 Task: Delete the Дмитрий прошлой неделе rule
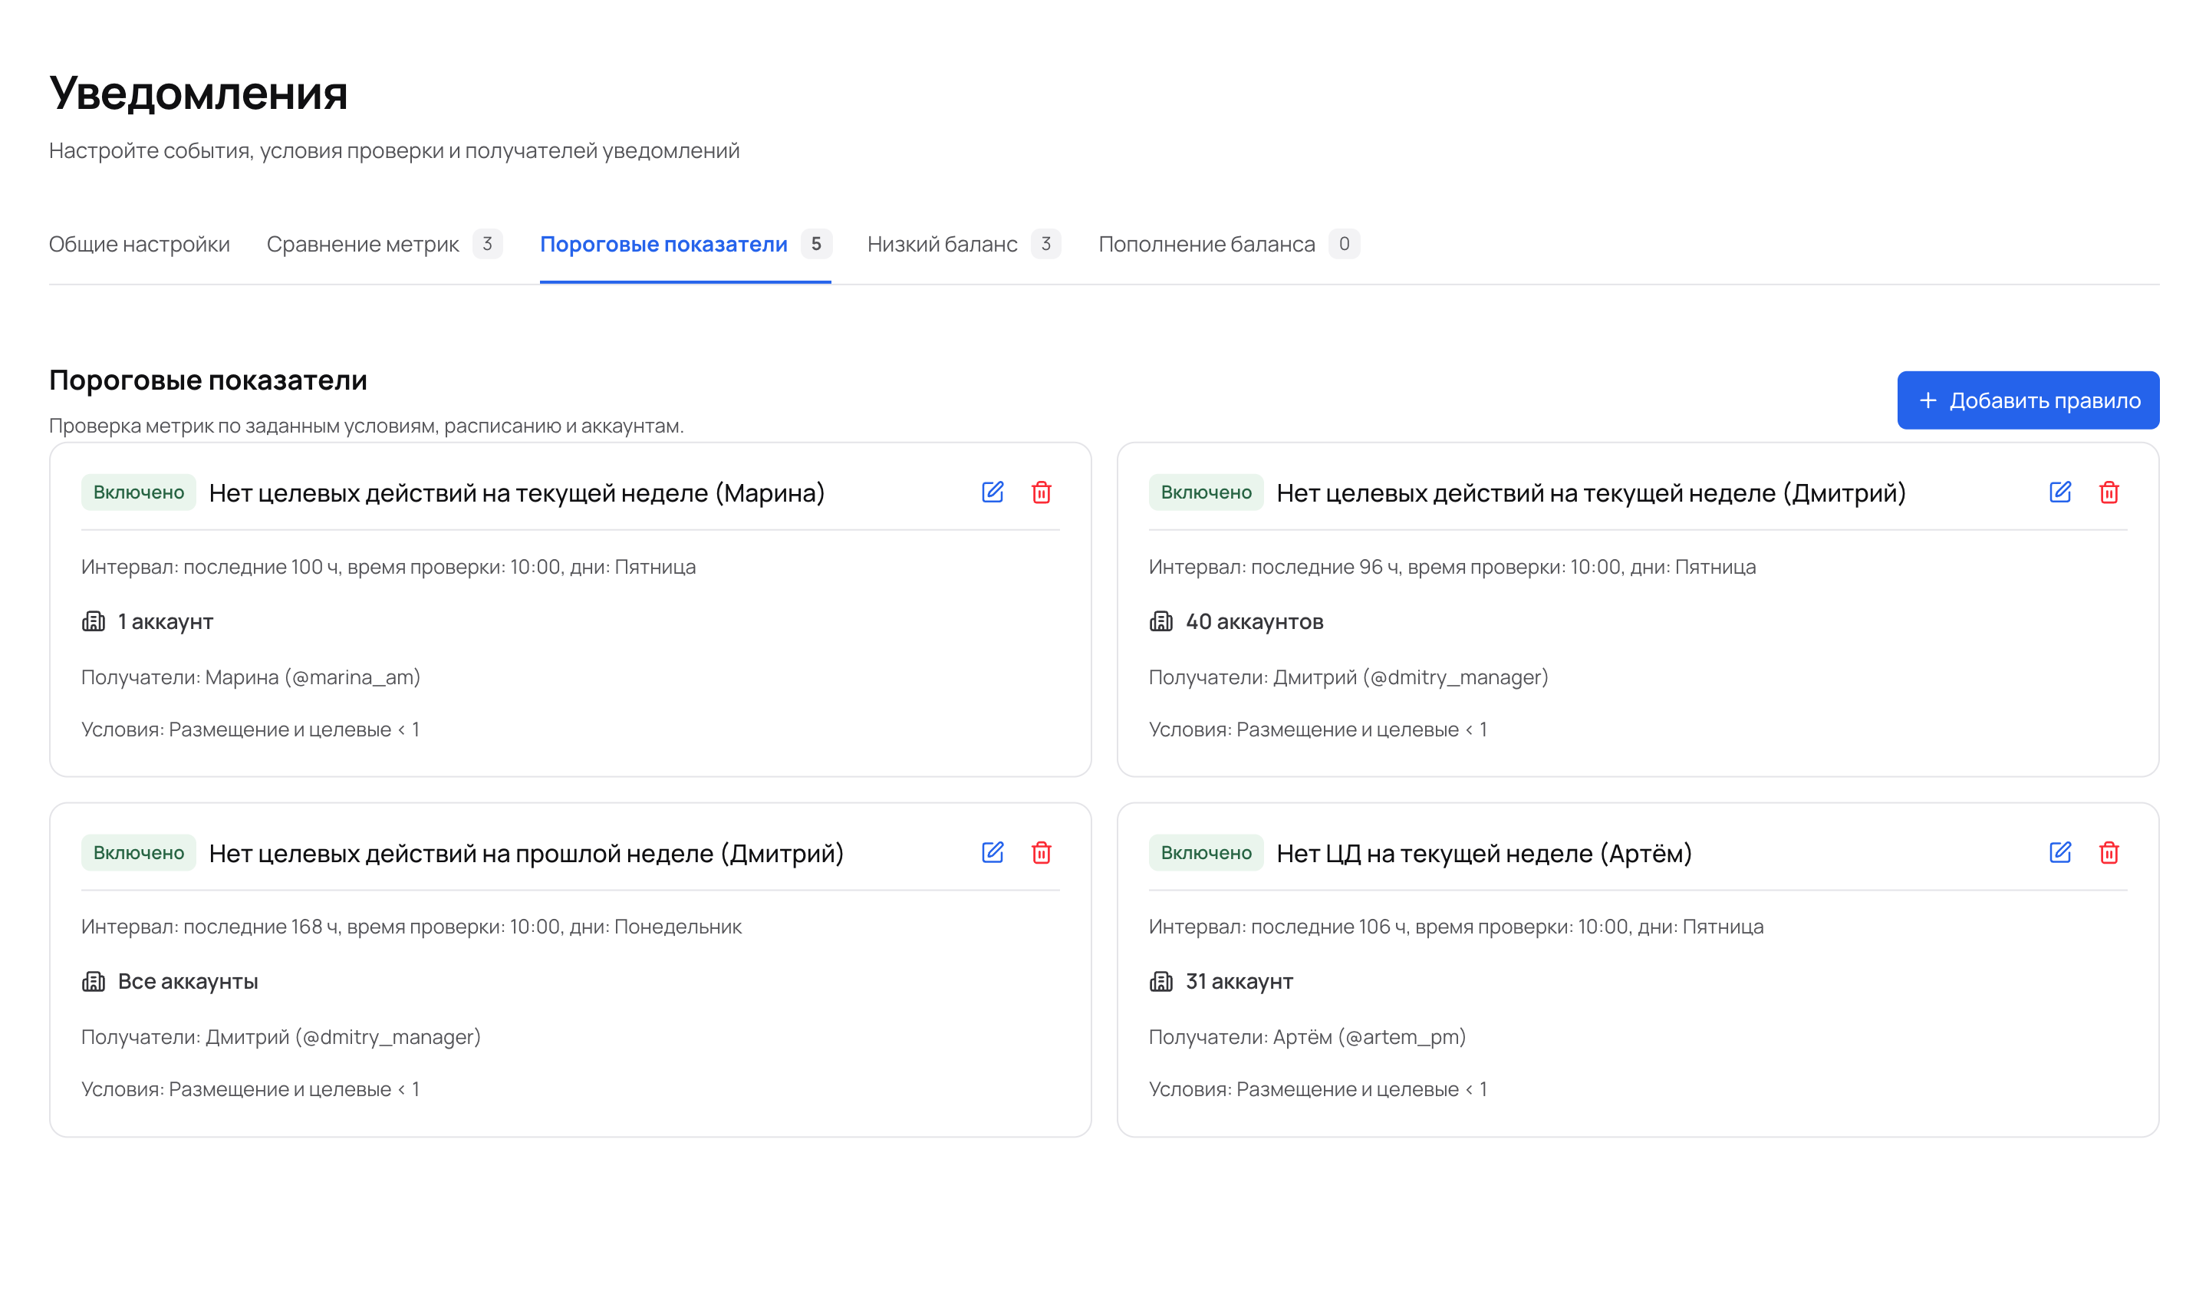coord(1042,852)
